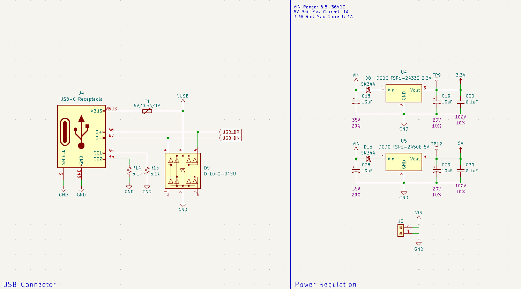This screenshot has width=521, height=289.
Task: Click the '3.3V Rail Max Current: 1A' note
Action: (323, 16)
